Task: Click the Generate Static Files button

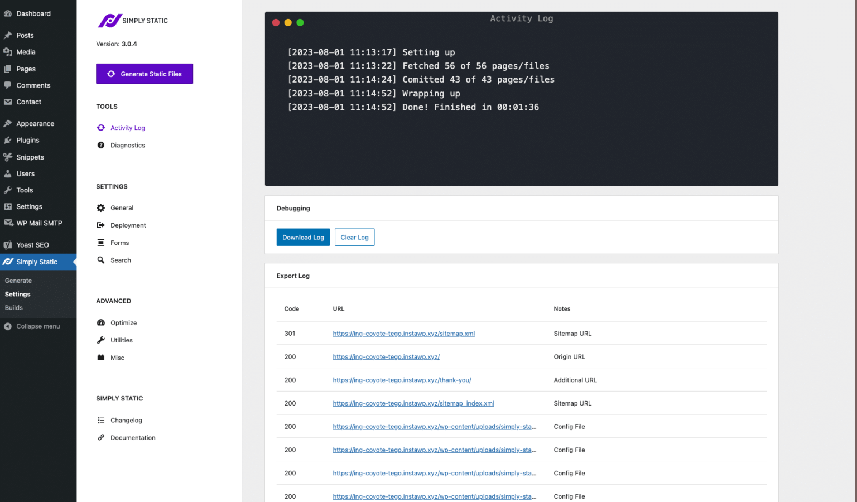Action: 144,74
